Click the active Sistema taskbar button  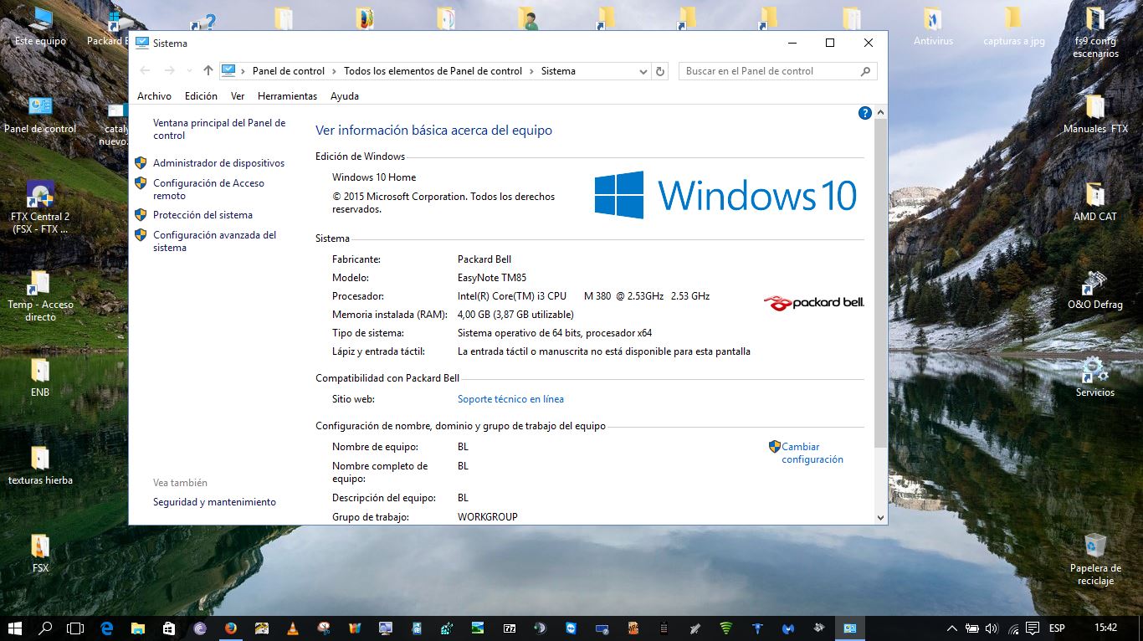(x=849, y=628)
